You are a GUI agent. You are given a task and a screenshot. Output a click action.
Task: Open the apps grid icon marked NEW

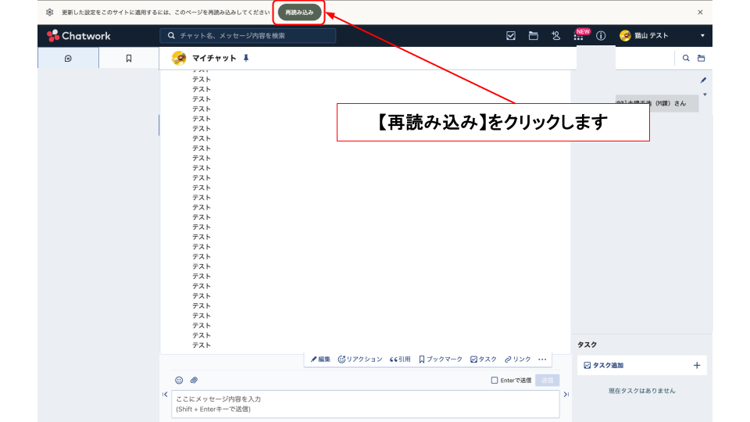pyautogui.click(x=578, y=37)
